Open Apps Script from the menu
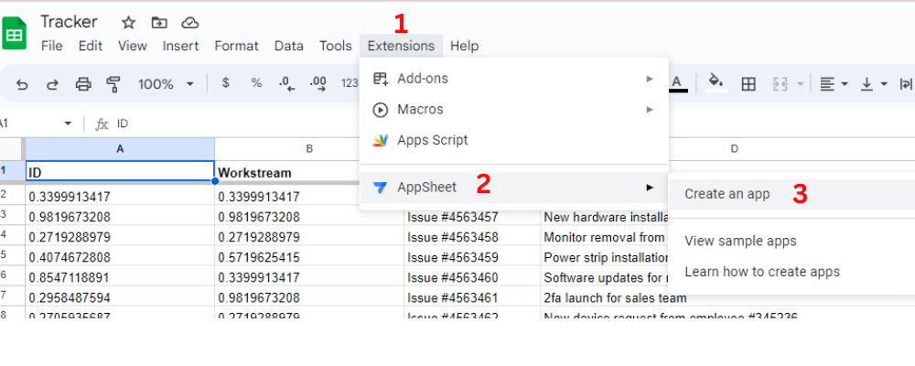The image size is (915, 366). click(514, 140)
